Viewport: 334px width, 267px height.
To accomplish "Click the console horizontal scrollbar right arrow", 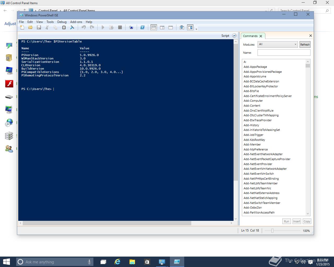I will (x=231, y=223).
